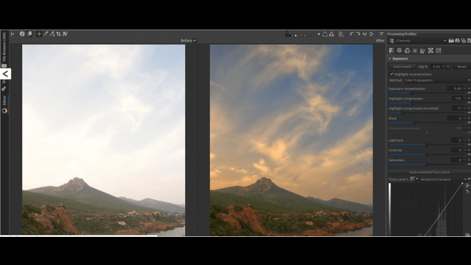The width and height of the screenshot is (471, 265).
Task: Click the curve node edit icon
Action: [x=467, y=186]
